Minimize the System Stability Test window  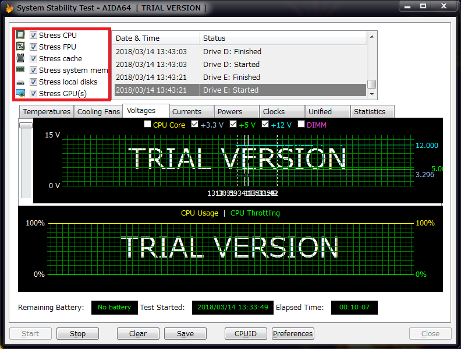[407, 6]
